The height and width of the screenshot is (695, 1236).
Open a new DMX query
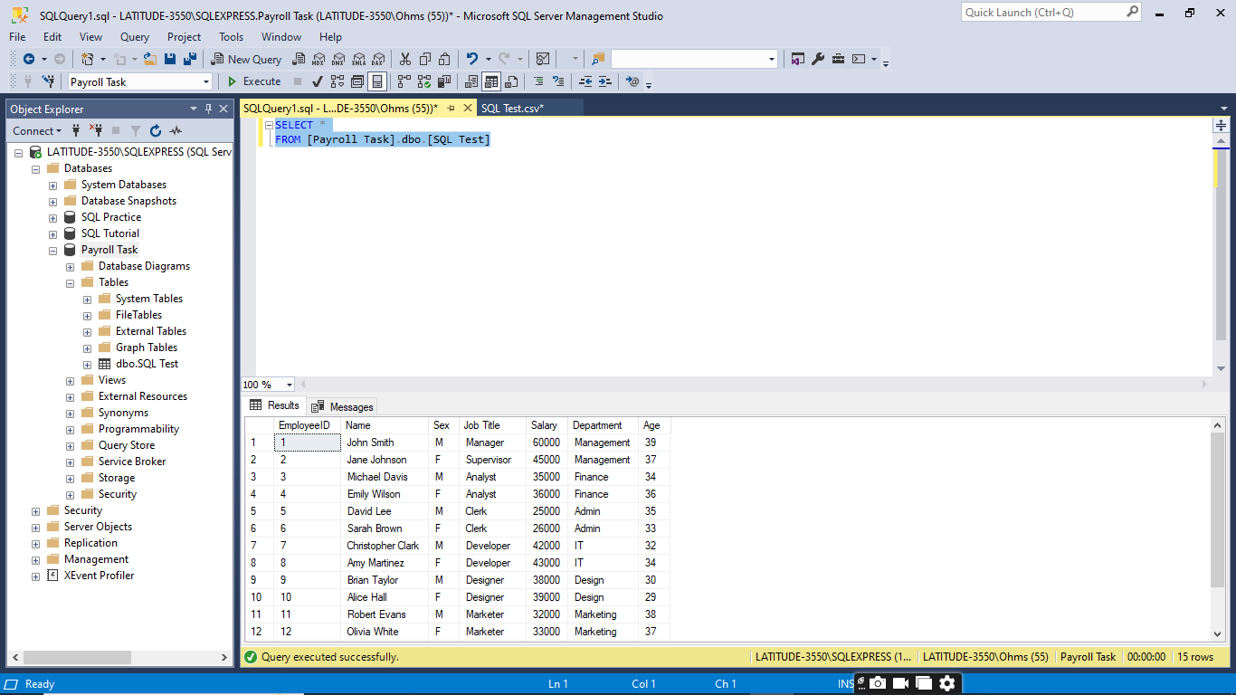click(338, 59)
